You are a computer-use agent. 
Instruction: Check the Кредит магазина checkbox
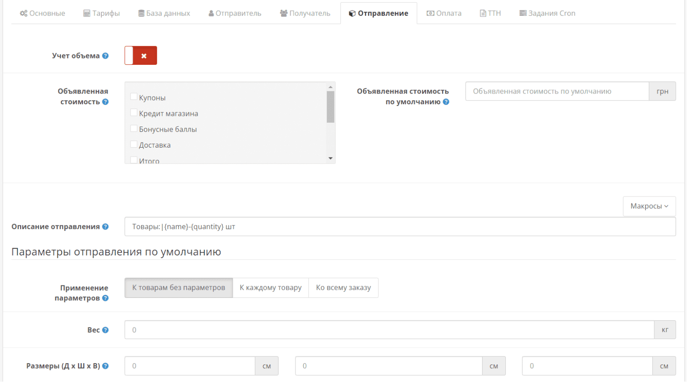click(134, 112)
